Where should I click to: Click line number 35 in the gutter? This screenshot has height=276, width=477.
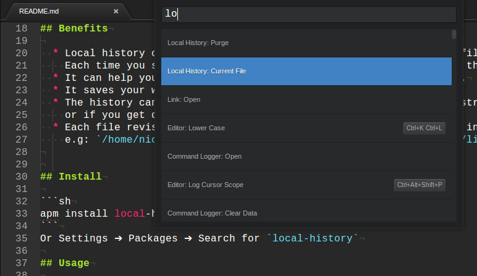[x=21, y=238]
